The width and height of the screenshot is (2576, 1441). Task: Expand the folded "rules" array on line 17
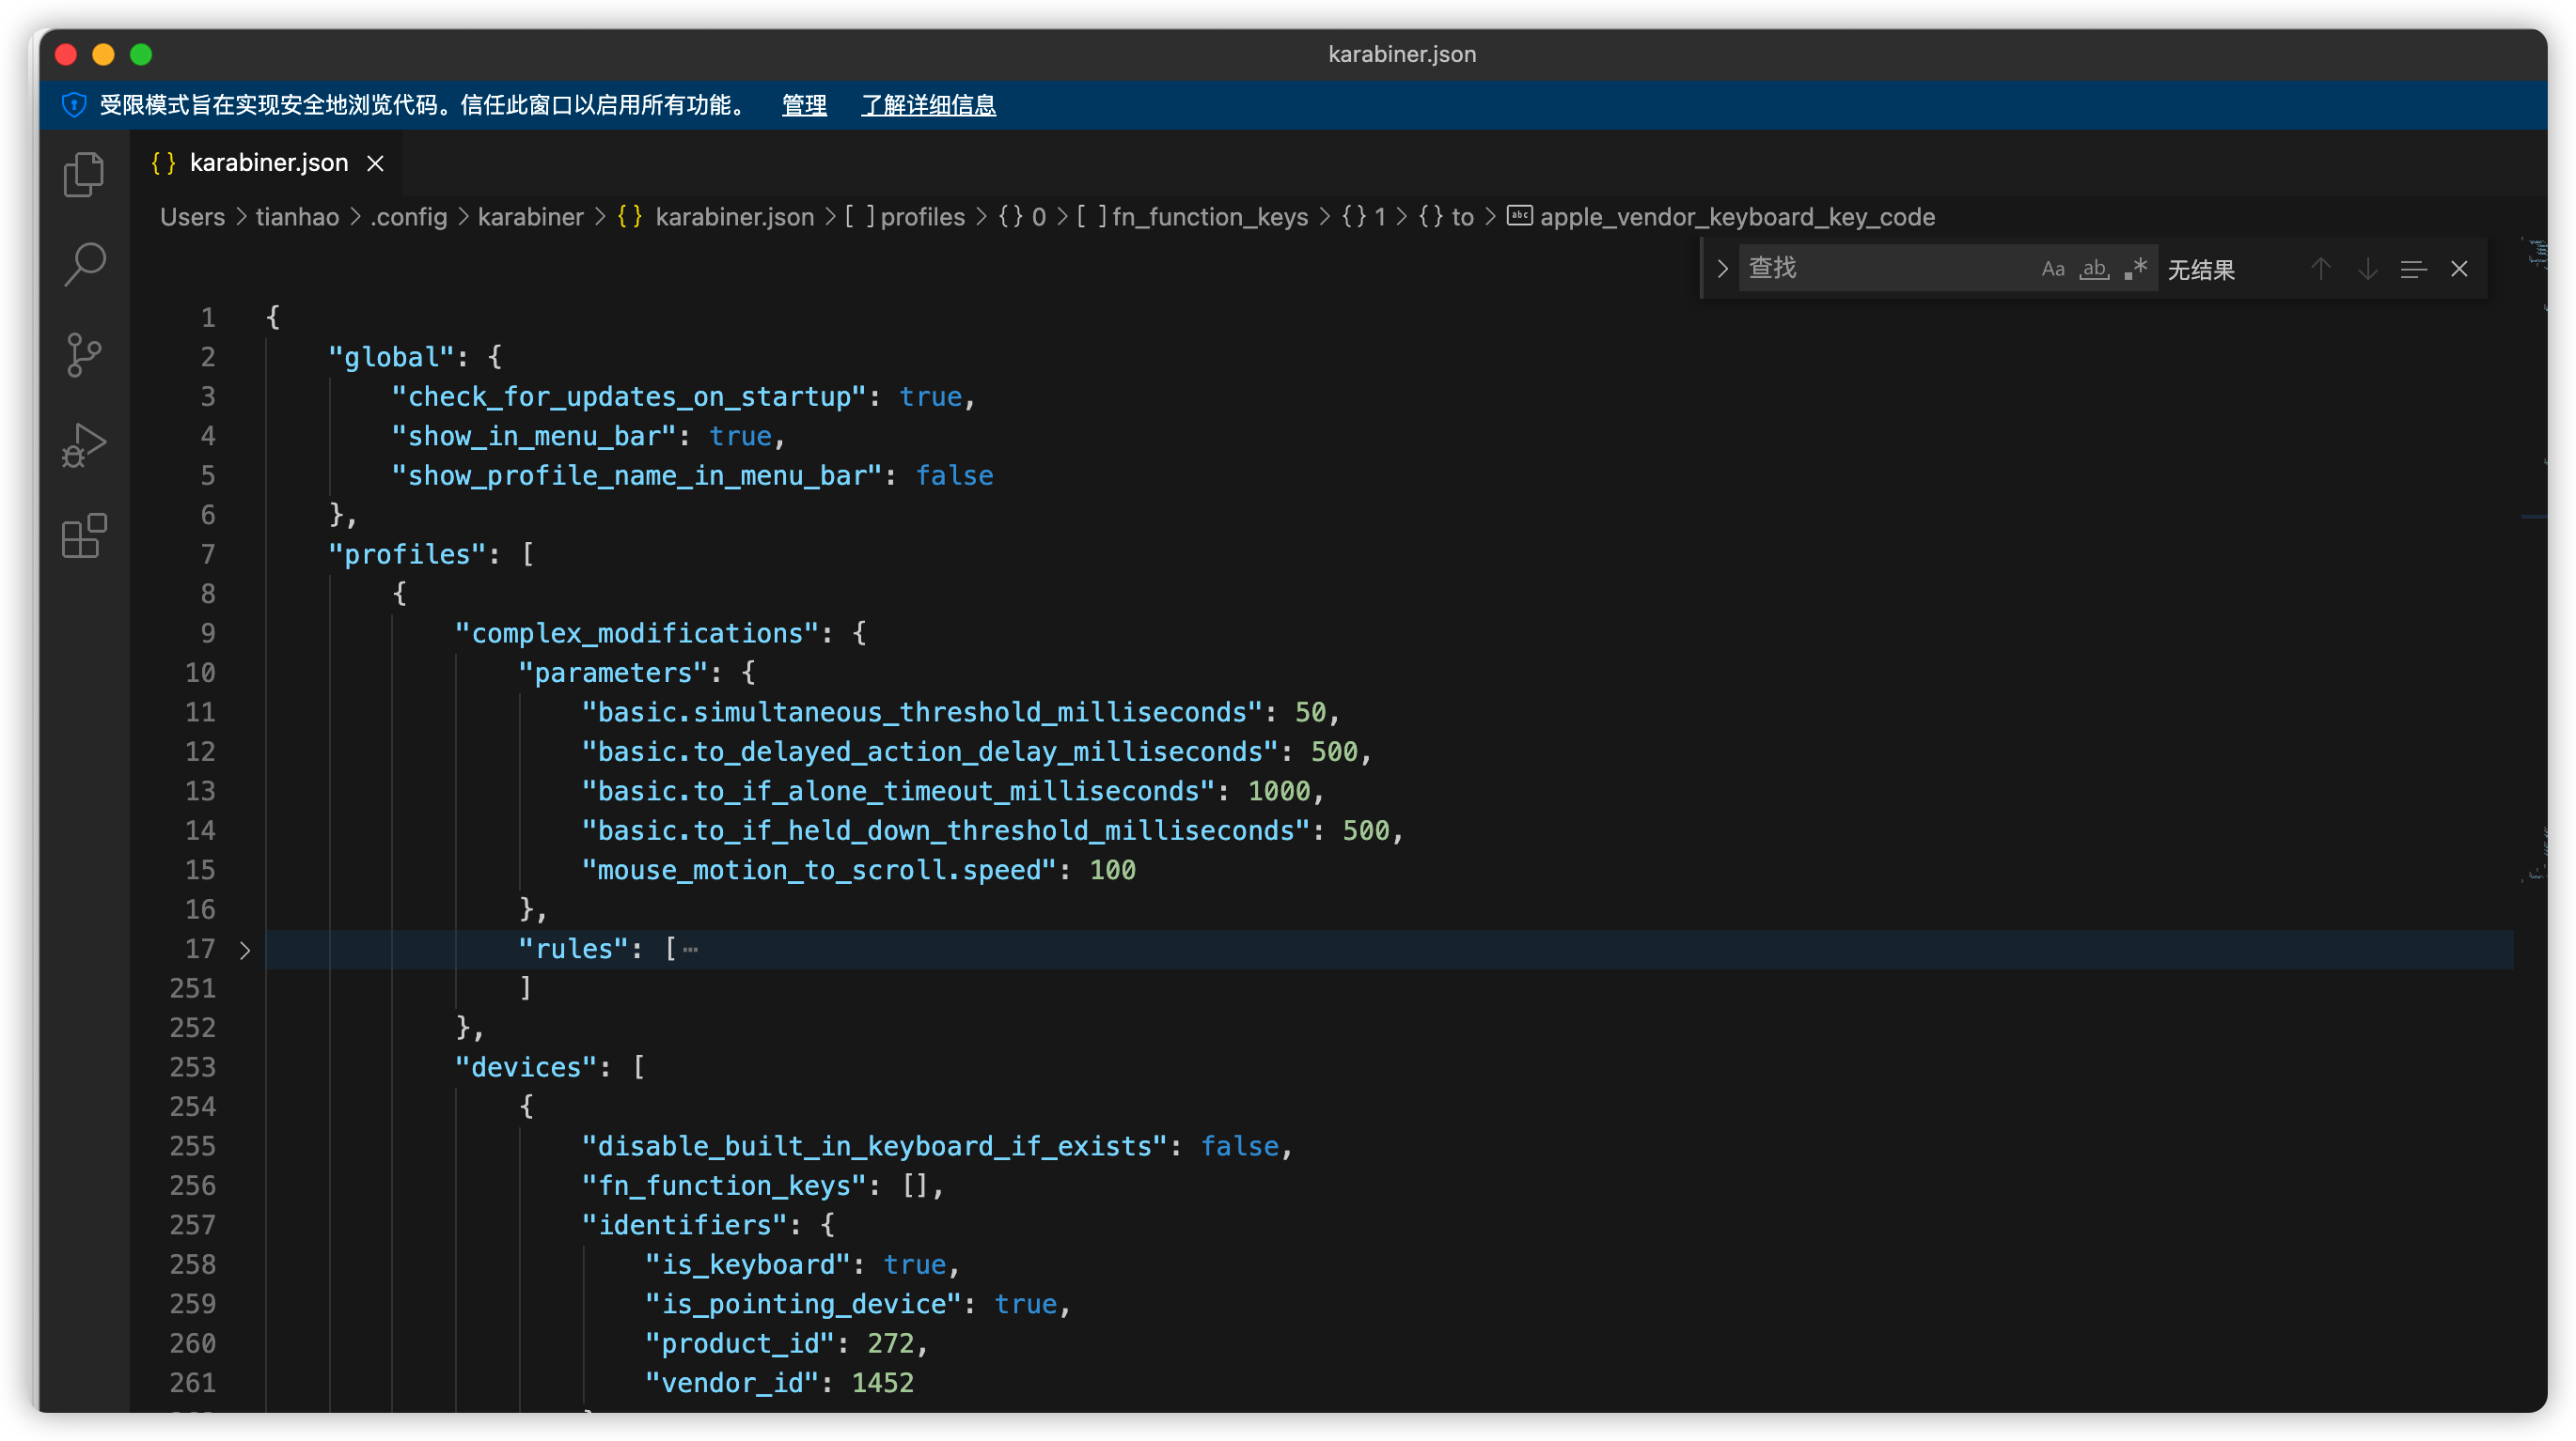pyautogui.click(x=245, y=950)
